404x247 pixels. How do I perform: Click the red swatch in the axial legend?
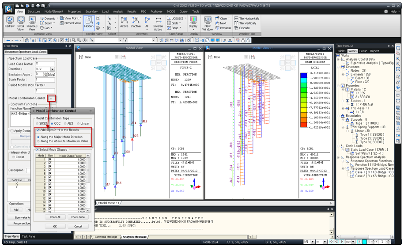[x=304, y=125]
